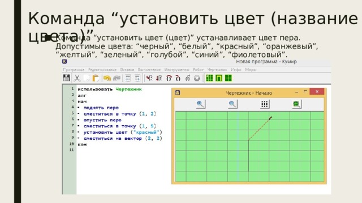
Task: Open the Чертежник menu
Action: pyautogui.click(x=217, y=69)
